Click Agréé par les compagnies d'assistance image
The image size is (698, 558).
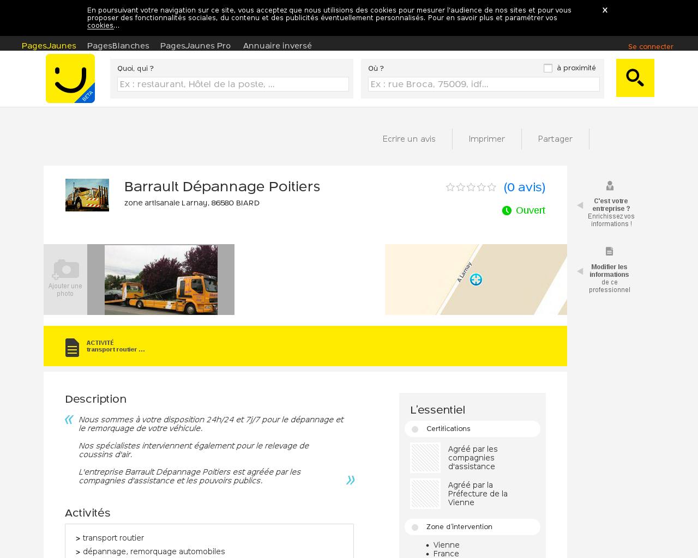coord(425,458)
